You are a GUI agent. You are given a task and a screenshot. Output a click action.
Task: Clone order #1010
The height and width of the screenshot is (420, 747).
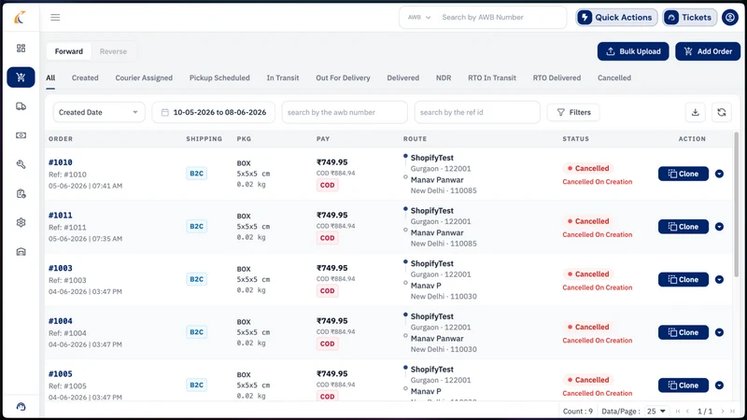pos(684,174)
